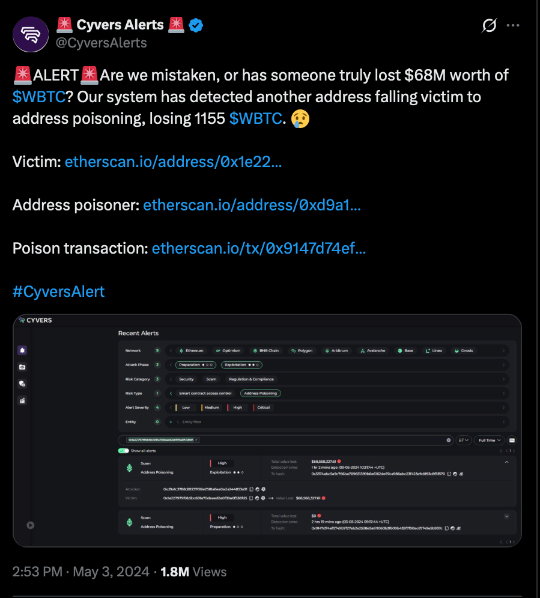This screenshot has width=540, height=598.
Task: Toggle the Address Poisoning risk type filter
Action: (x=261, y=393)
